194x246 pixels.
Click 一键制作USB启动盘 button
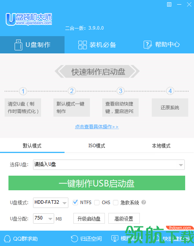point(97,183)
